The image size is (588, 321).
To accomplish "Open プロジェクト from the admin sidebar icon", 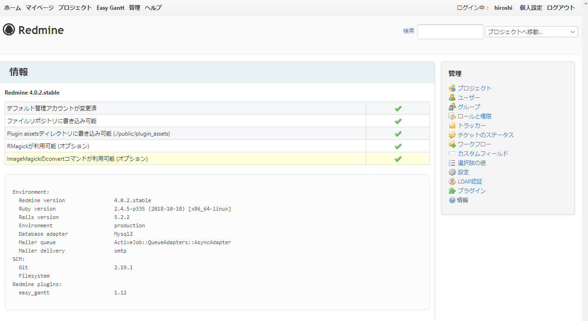I will 452,88.
